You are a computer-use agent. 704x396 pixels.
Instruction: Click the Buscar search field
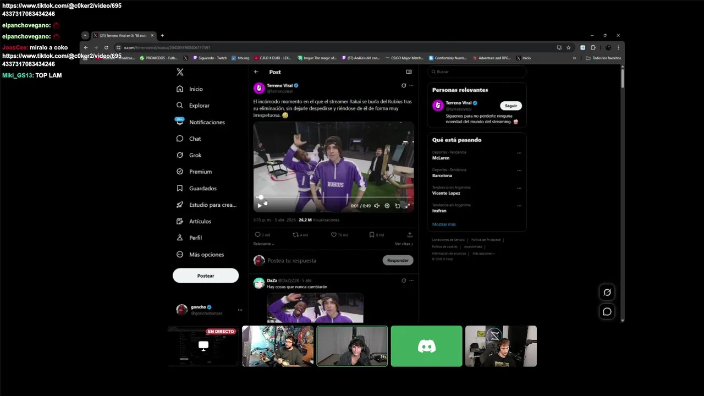[x=477, y=71]
